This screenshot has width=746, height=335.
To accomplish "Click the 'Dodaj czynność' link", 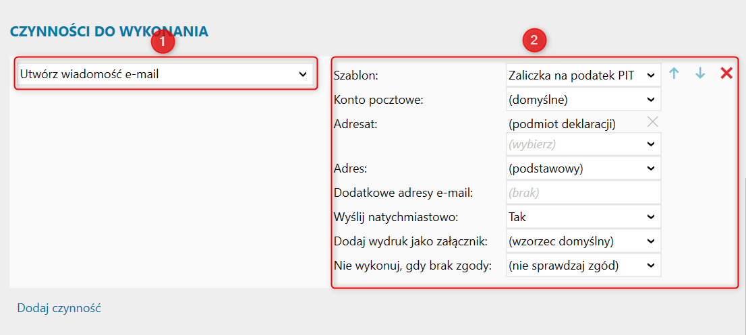I will tap(59, 308).
